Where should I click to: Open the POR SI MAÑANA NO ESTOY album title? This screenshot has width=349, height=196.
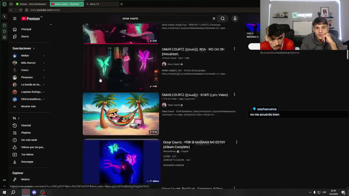[194, 145]
